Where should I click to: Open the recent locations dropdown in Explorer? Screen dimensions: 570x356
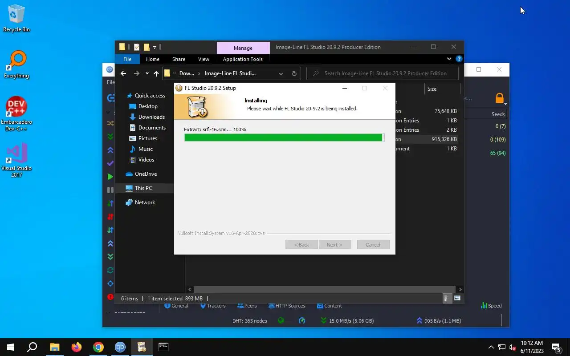click(x=147, y=73)
